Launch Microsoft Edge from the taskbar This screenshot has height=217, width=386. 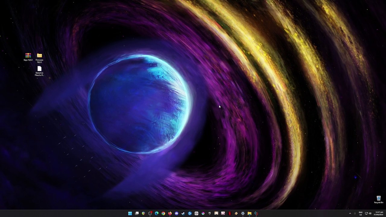[157, 213]
